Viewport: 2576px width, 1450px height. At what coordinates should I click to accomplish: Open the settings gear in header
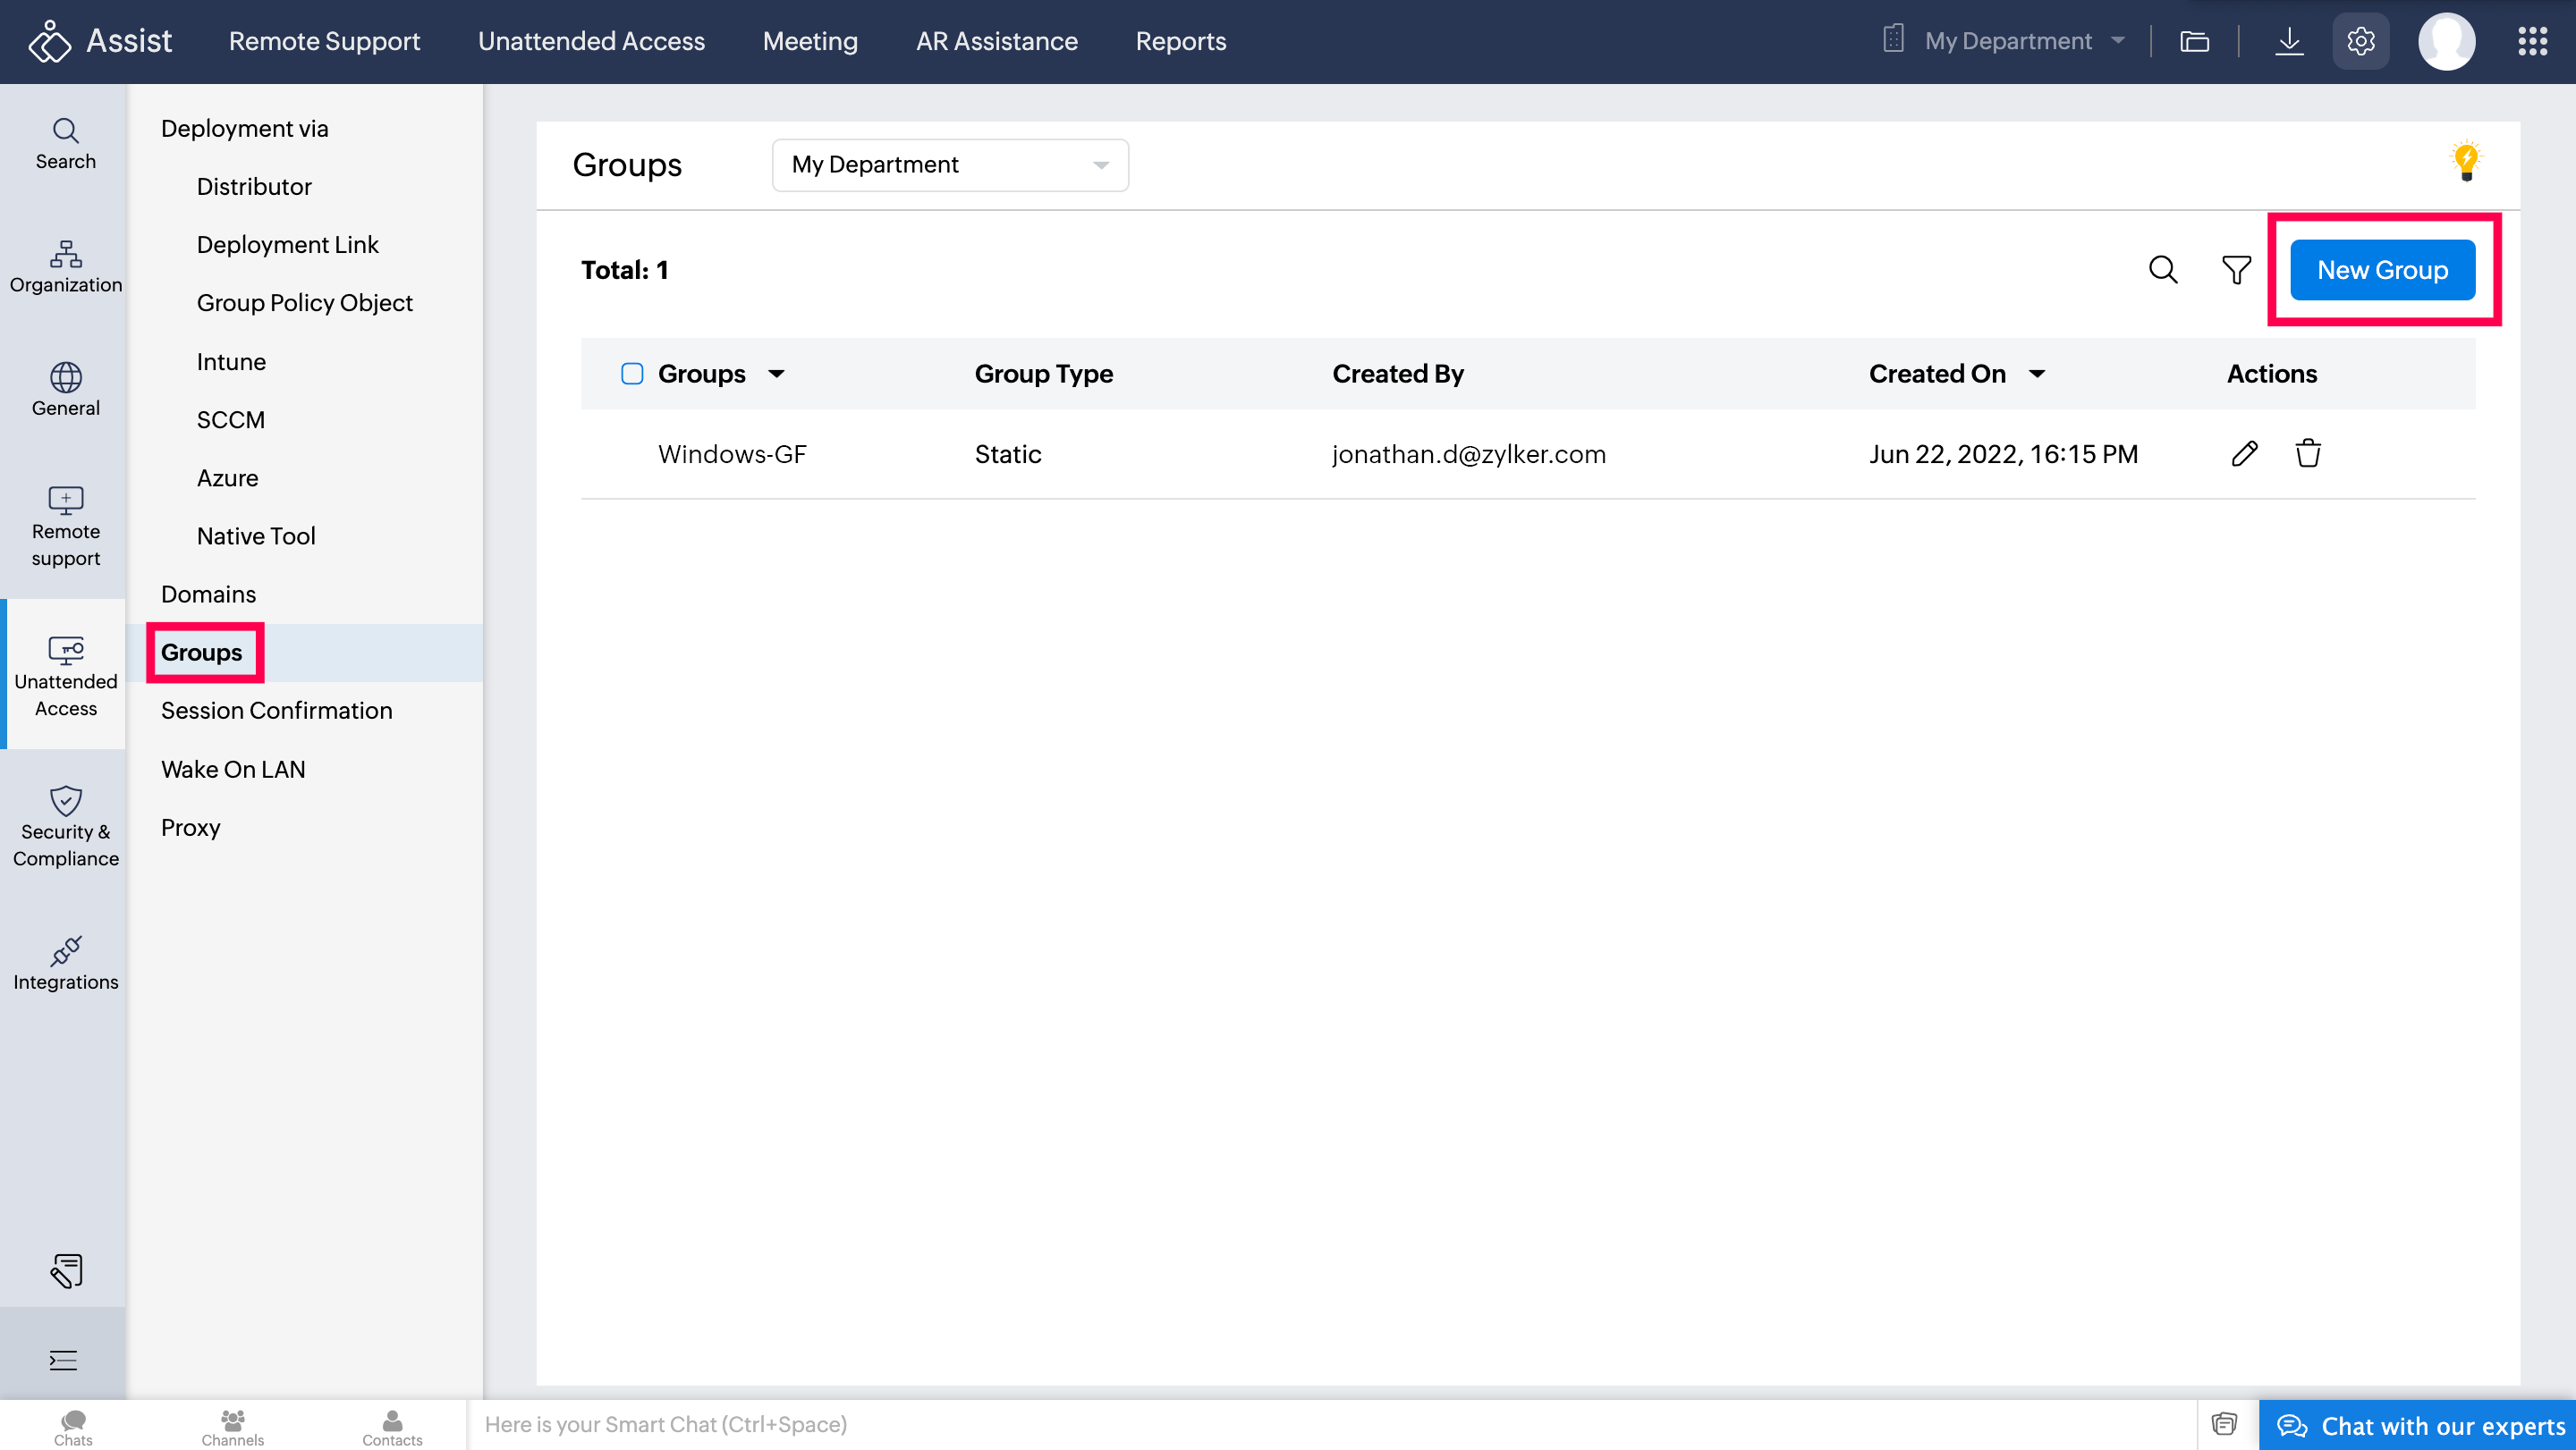point(2360,42)
